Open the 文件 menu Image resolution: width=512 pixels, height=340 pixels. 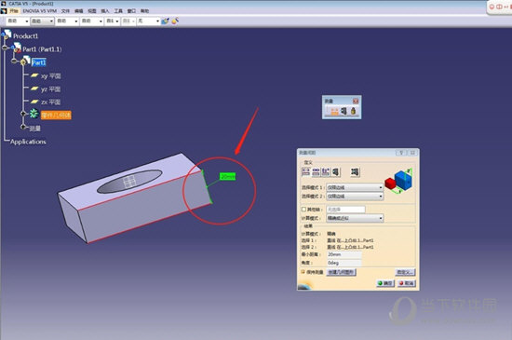[x=65, y=11]
